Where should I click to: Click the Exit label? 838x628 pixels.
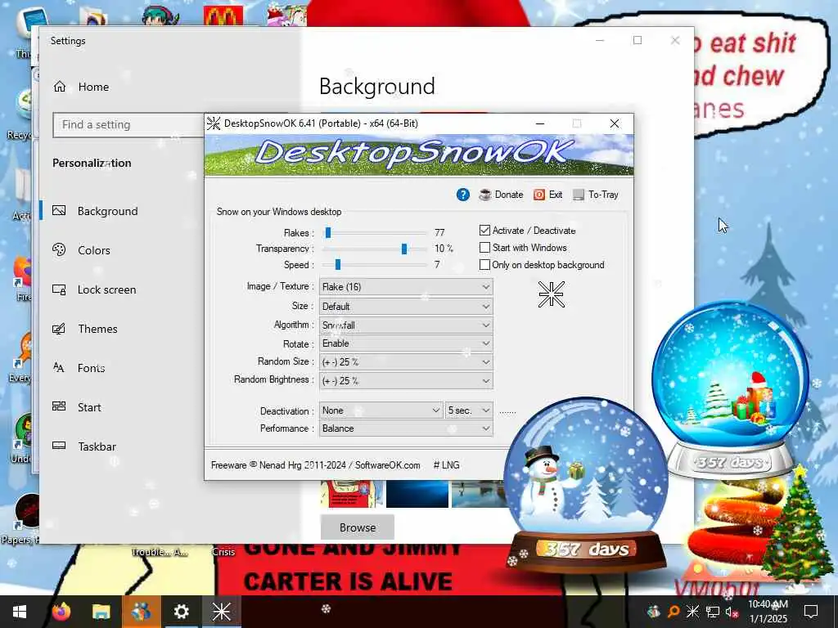(x=556, y=195)
